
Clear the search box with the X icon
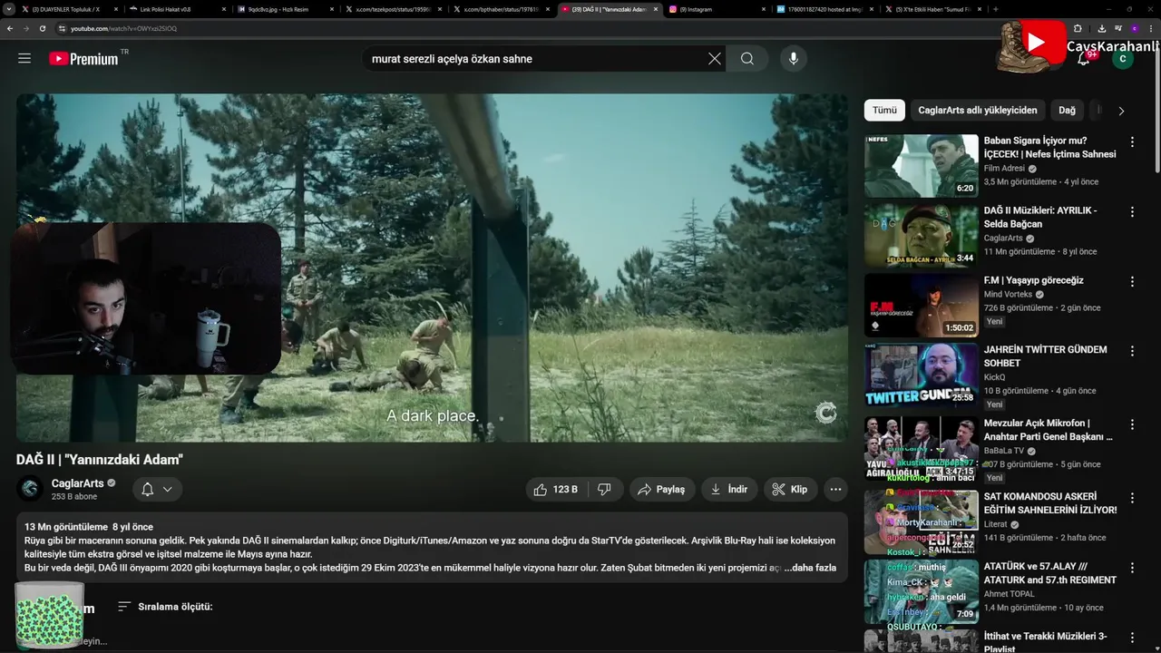point(715,59)
